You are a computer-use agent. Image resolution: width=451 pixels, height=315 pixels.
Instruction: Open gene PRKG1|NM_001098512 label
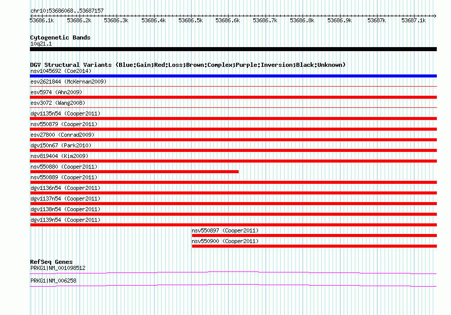[x=58, y=268]
